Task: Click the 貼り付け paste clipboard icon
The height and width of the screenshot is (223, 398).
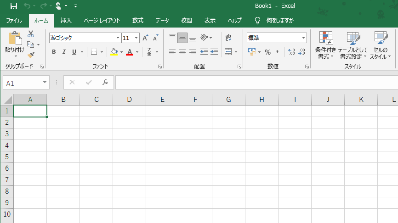Action: [x=15, y=38]
